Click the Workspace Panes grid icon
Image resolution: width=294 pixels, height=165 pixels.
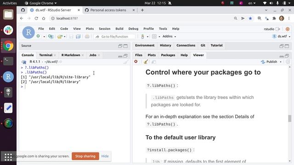154,36
